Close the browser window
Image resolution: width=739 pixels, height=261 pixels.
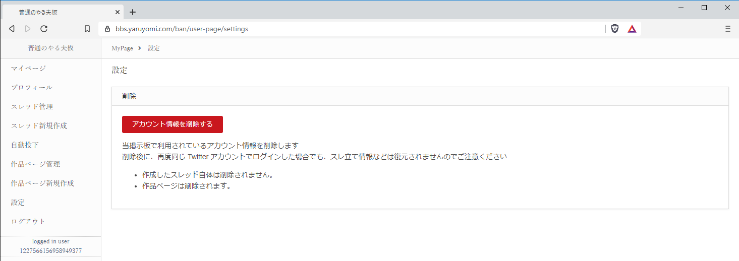[727, 8]
